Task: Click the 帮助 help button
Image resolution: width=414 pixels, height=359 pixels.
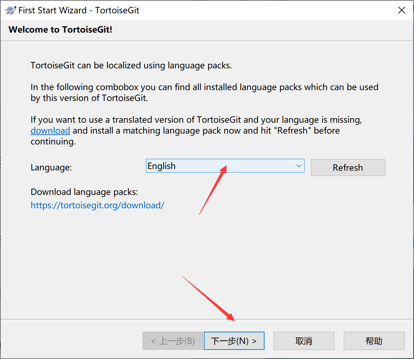Action: [x=374, y=341]
